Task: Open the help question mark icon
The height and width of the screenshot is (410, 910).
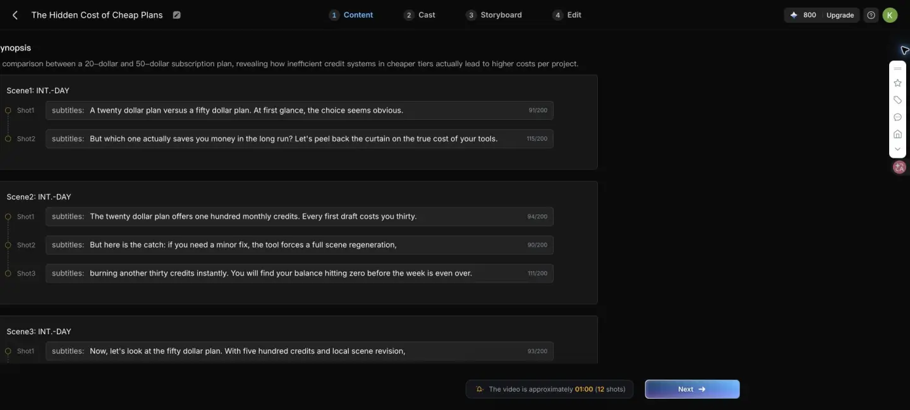Action: pyautogui.click(x=871, y=15)
